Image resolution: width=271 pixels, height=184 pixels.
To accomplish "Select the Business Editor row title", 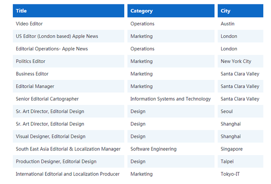I will click(x=32, y=74).
